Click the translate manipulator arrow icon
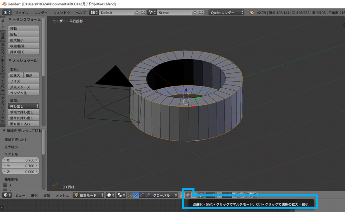This screenshot has width=345, height=212. tap(136, 195)
